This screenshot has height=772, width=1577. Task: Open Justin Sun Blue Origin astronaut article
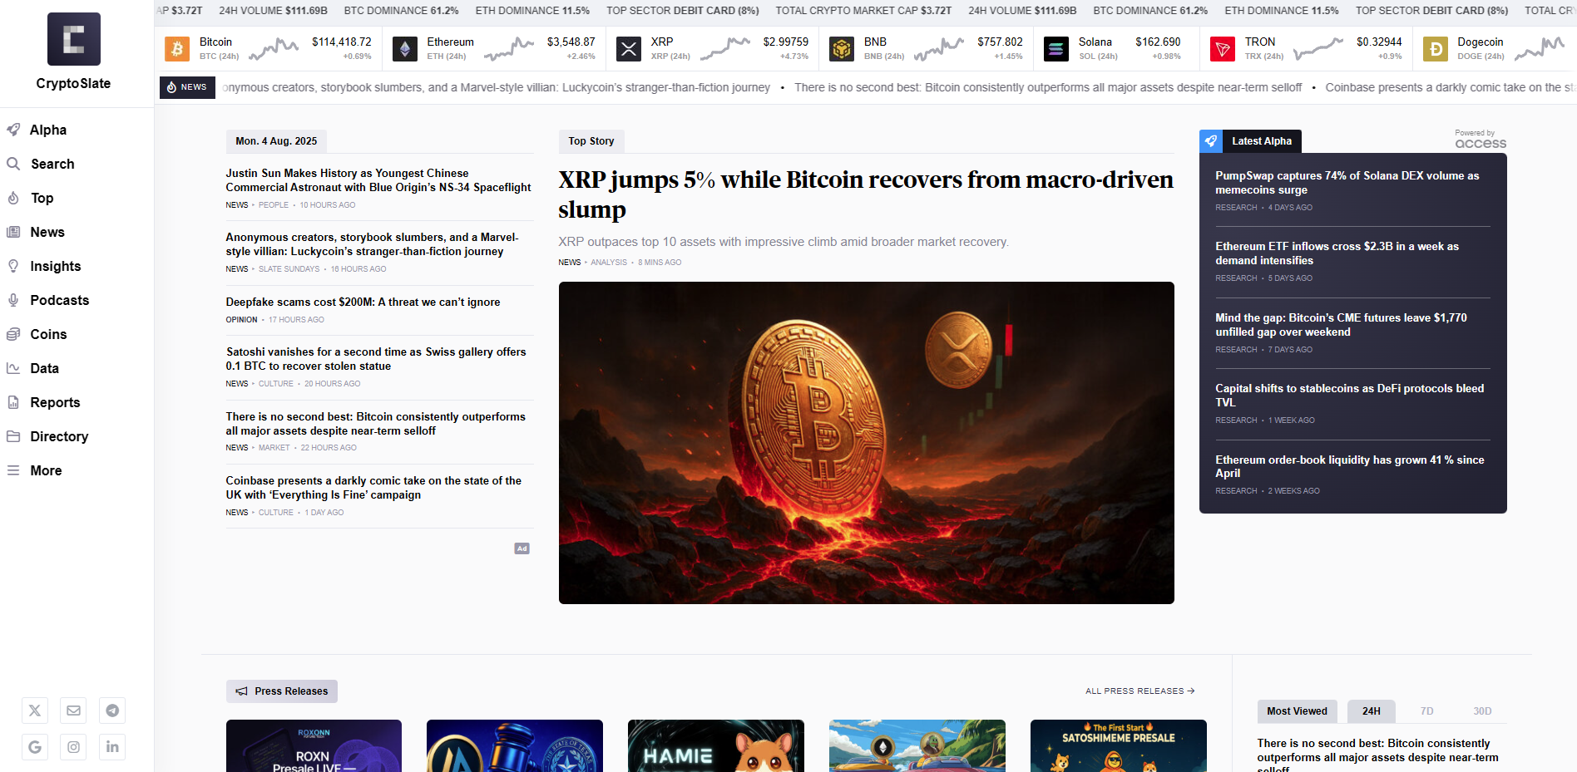point(378,180)
